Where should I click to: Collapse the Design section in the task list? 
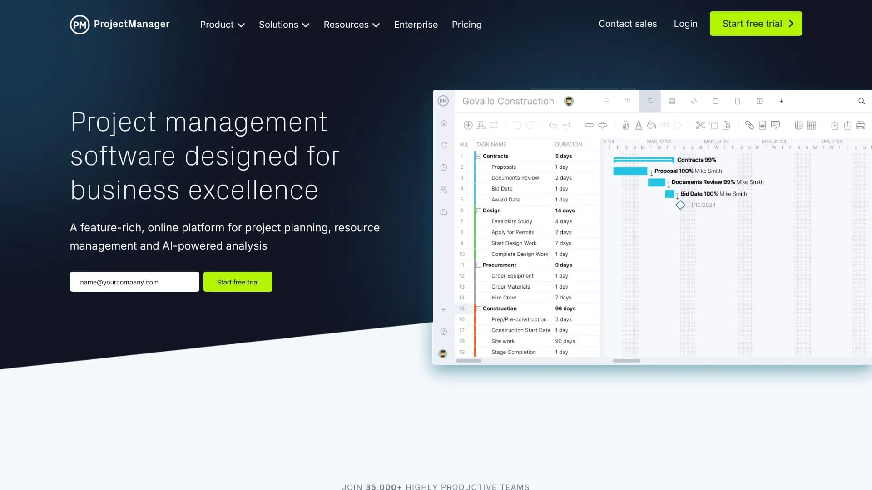479,211
